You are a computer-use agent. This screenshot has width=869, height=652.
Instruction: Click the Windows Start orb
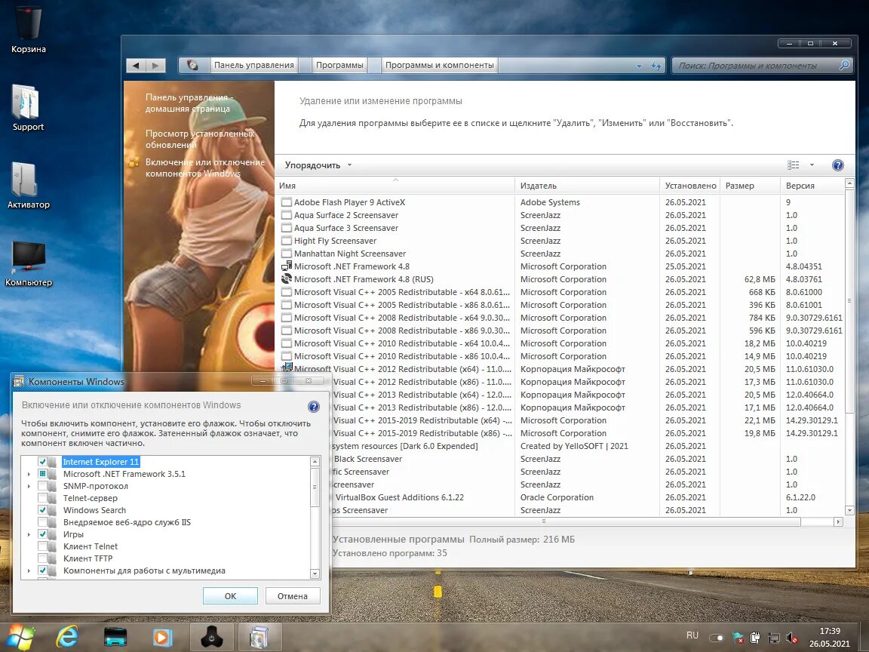coord(20,636)
